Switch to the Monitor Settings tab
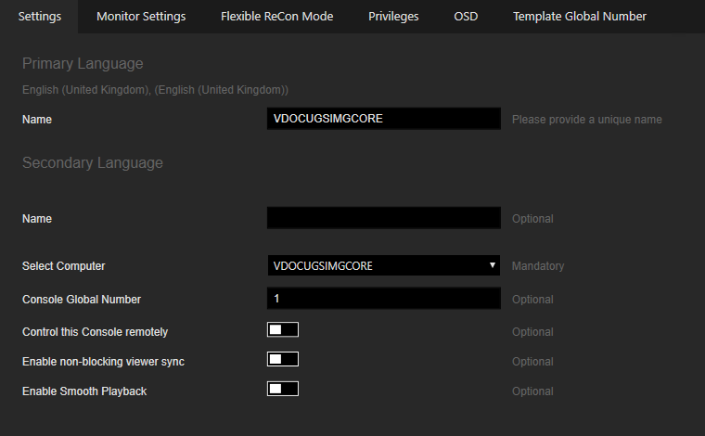Screen dimensions: 705x436 click(x=141, y=17)
